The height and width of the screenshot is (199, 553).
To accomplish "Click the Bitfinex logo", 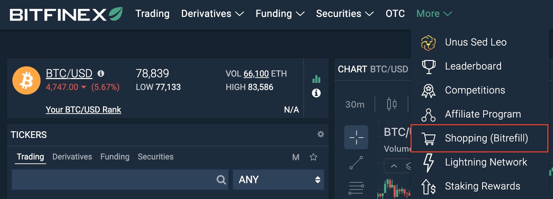I will click(66, 14).
